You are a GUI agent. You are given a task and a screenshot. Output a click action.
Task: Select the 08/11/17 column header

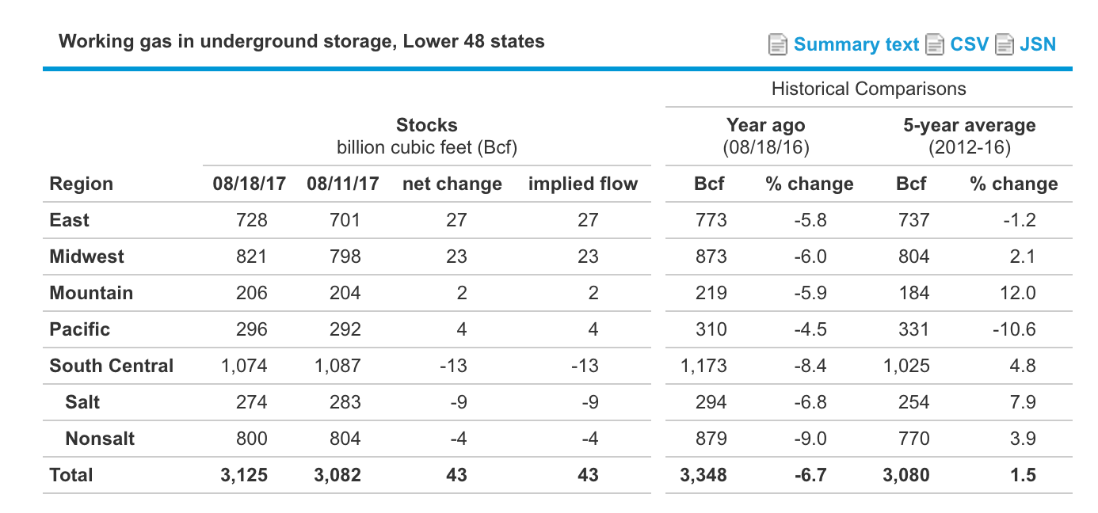coord(343,184)
